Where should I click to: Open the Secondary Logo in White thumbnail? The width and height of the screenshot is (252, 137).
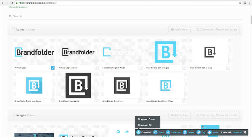[x=122, y=52]
